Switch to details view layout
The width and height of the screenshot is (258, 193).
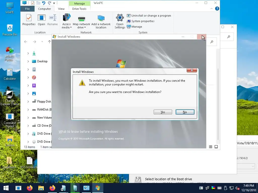click(210, 147)
